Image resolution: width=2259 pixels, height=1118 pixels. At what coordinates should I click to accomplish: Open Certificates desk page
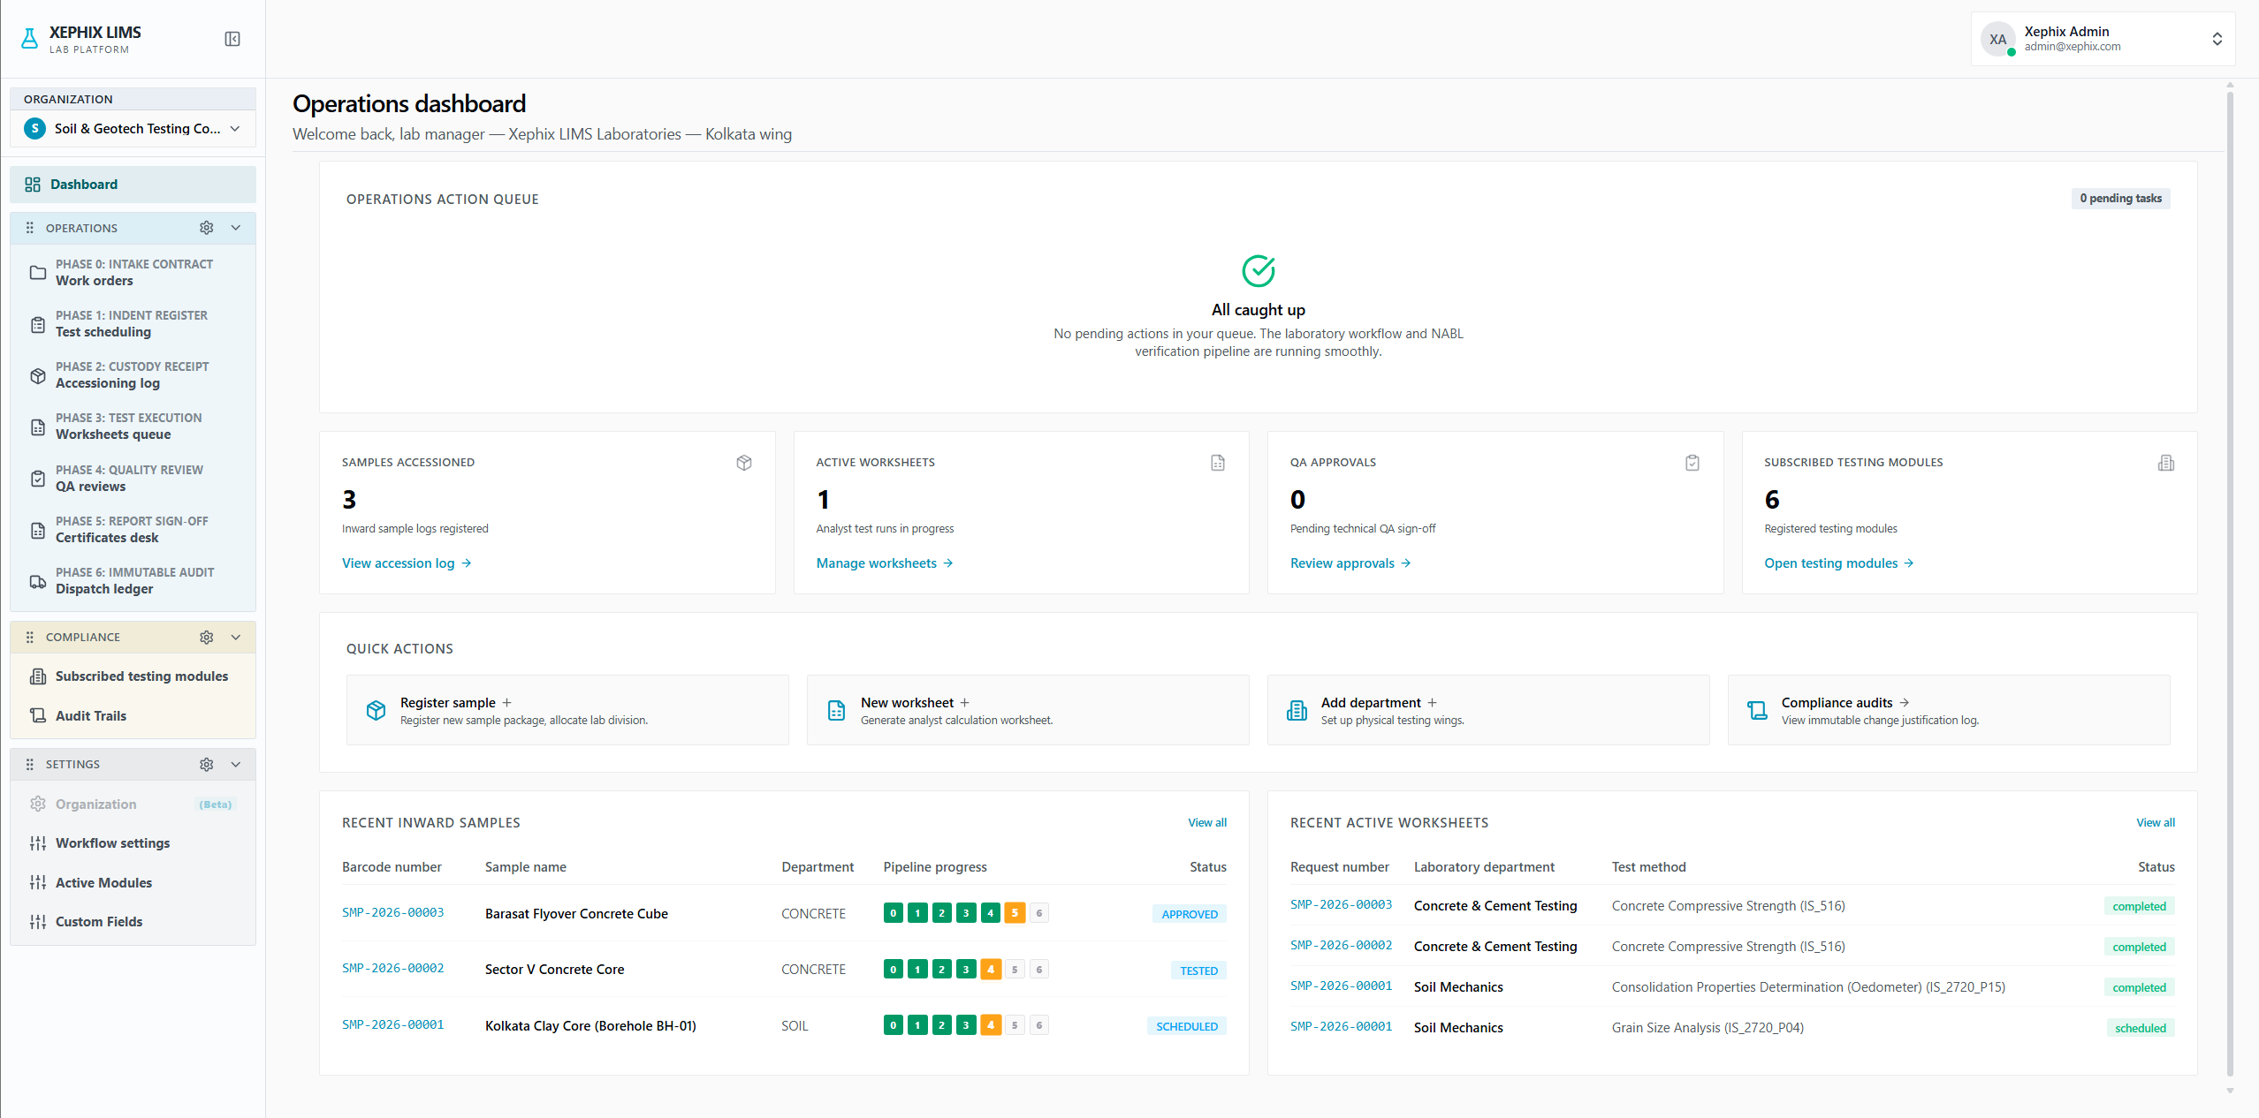point(133,530)
